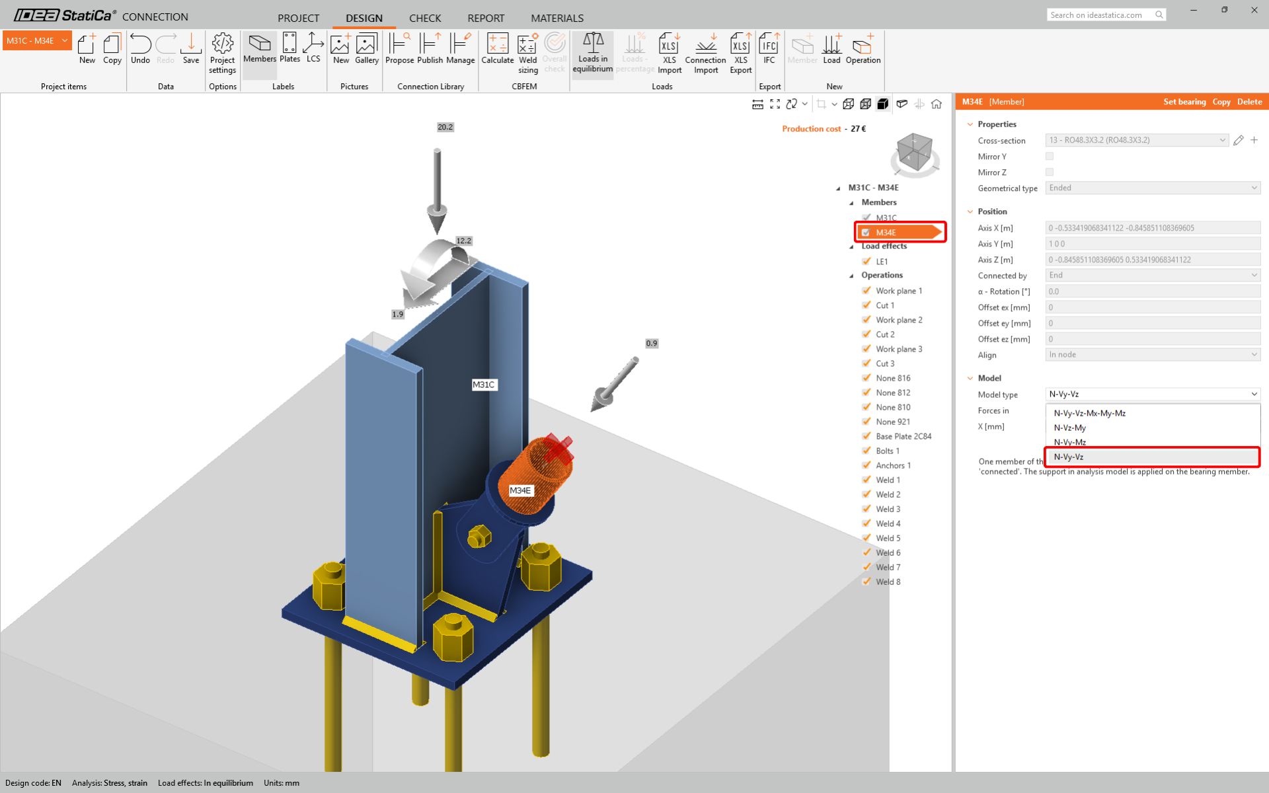This screenshot has height=793, width=1269.
Task: Click the home view icon
Action: (x=937, y=104)
